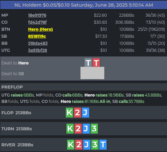Click the 308.3BBs stack size
The image size is (167, 152).
pos(125,22)
